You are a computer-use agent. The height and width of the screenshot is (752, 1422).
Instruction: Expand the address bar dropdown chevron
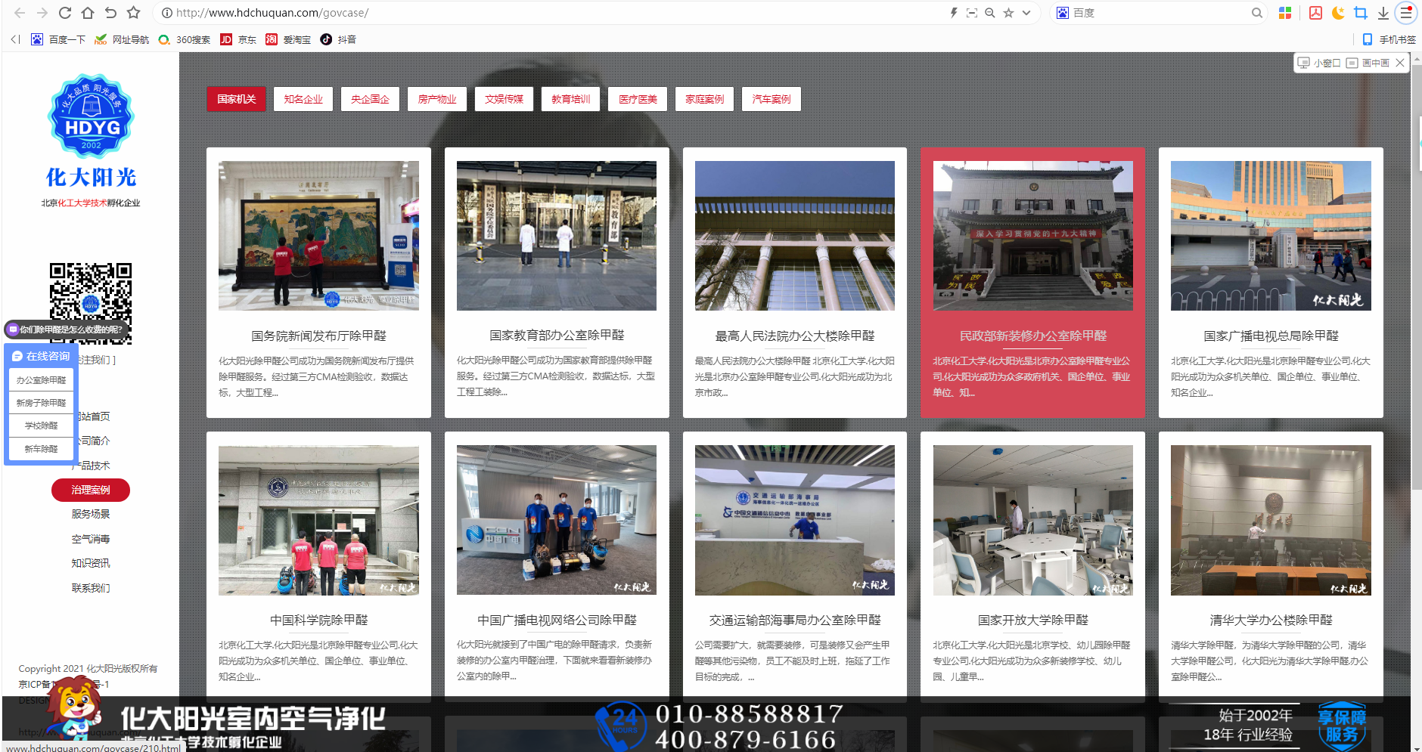click(x=1026, y=13)
